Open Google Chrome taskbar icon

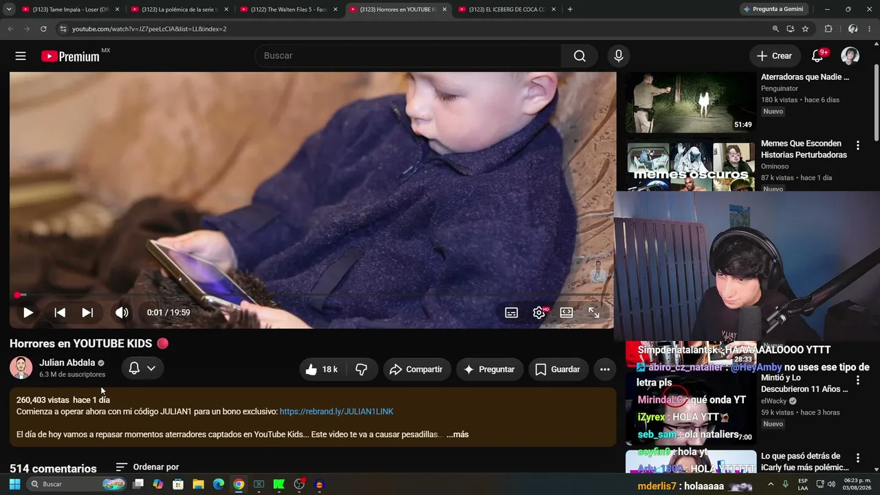coord(239,484)
